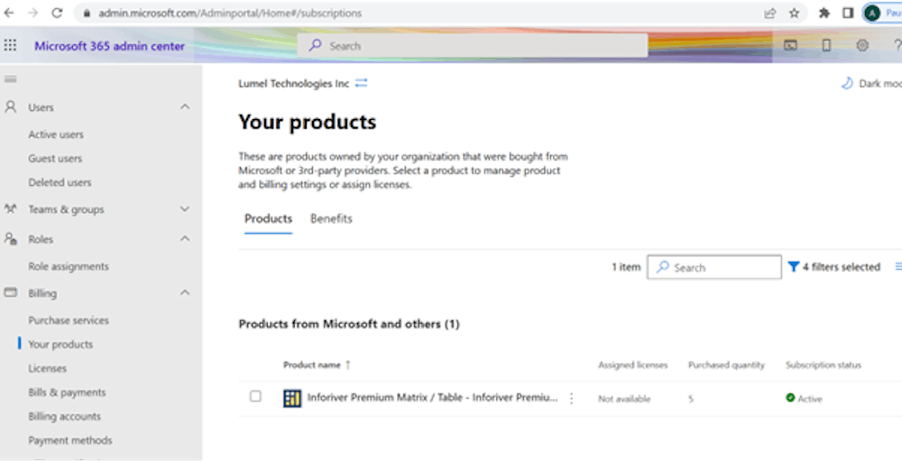Collapse the Users section chevron
The height and width of the screenshot is (462, 902).
click(x=185, y=106)
